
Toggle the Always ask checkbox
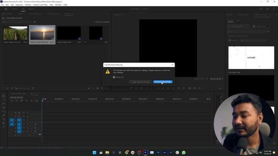point(114,77)
